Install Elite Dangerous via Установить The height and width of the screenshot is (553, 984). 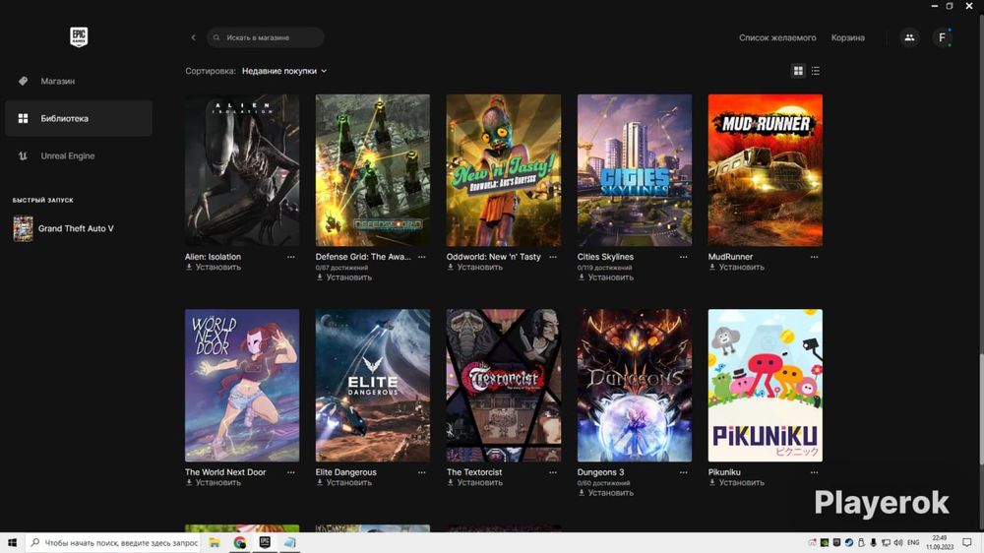(343, 483)
